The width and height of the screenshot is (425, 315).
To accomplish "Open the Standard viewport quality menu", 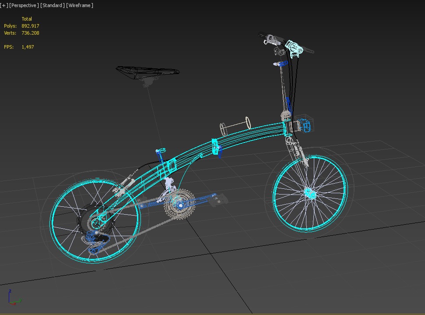I will 53,5.
